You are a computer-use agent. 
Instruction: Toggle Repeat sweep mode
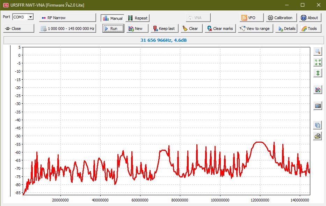pos(137,18)
